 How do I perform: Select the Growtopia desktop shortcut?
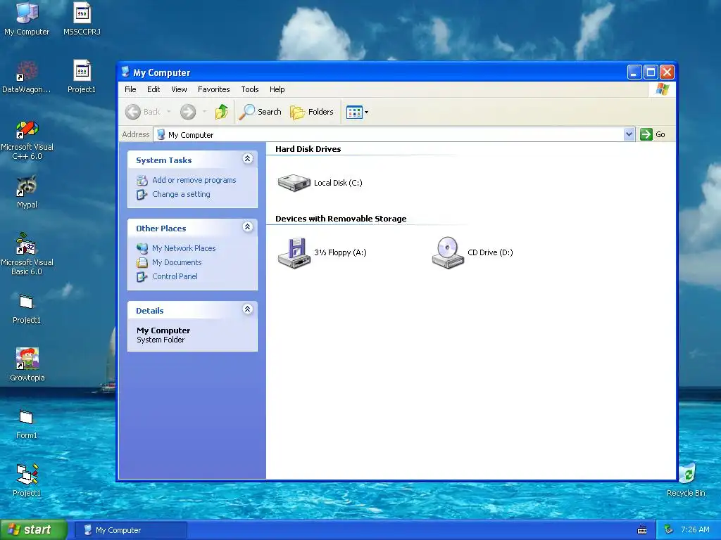click(27, 365)
